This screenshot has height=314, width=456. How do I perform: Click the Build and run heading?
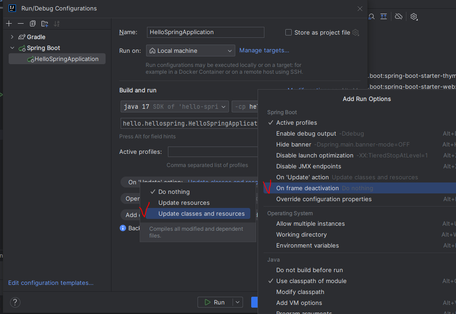point(138,91)
